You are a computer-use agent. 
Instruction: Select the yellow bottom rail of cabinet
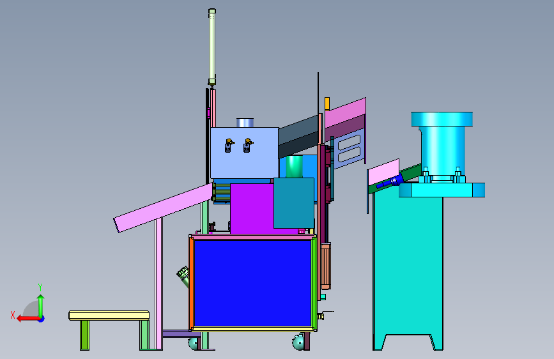pos(253,330)
